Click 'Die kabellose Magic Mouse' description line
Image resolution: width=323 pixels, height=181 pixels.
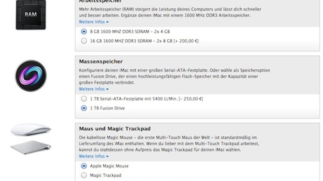pyautogui.click(x=168, y=137)
